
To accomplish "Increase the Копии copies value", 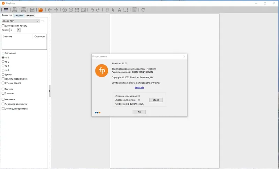I will tap(19, 29).
